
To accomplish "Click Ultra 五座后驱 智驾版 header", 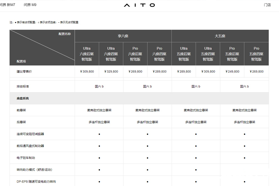I will pos(184,54).
